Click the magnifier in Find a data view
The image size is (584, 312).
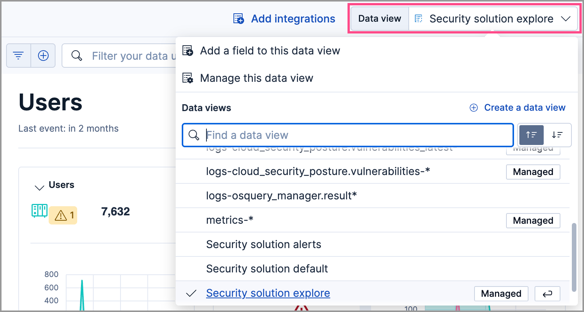(x=194, y=135)
